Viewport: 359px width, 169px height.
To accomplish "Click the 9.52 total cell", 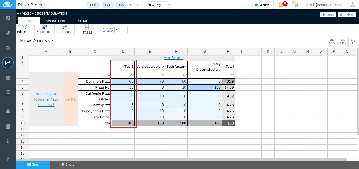I will 228,96.
